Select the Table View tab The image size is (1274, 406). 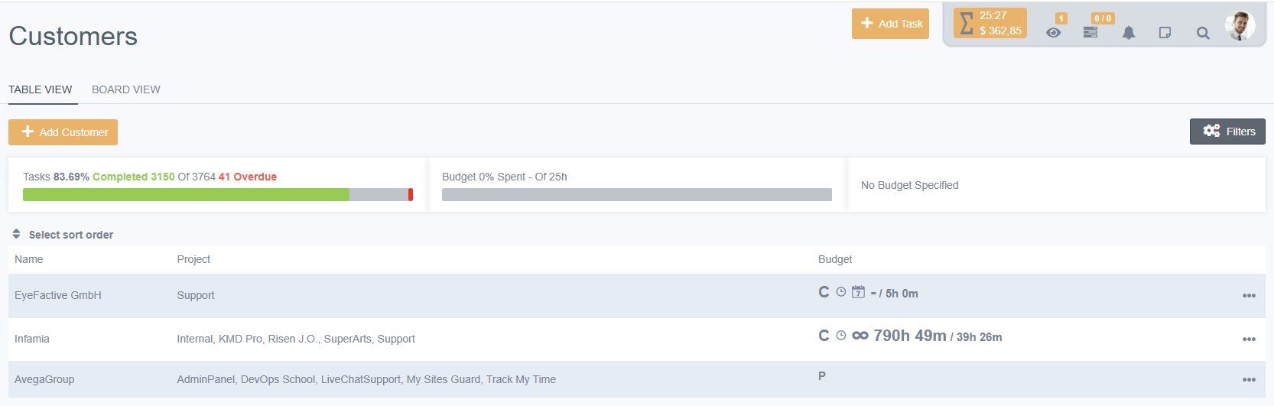click(41, 89)
